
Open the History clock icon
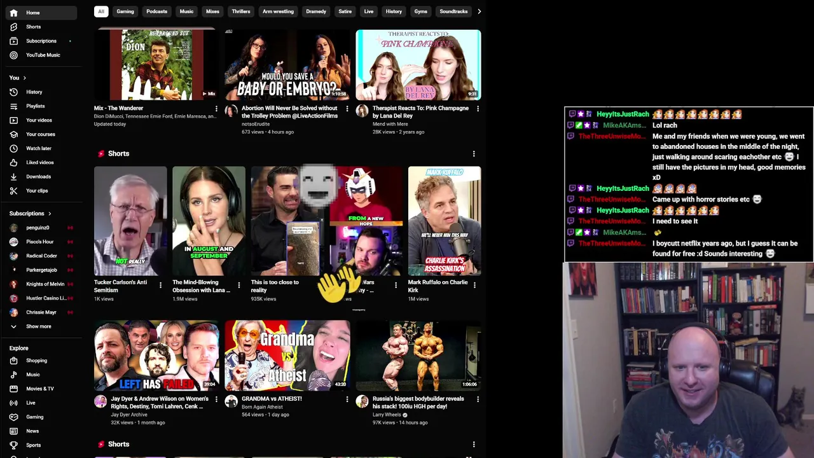13,92
